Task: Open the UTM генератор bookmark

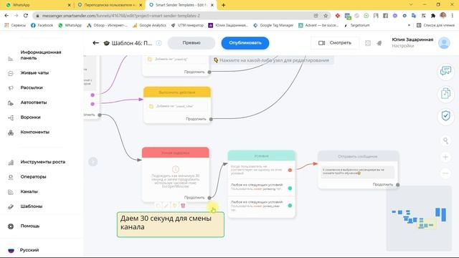Action: 187,26
